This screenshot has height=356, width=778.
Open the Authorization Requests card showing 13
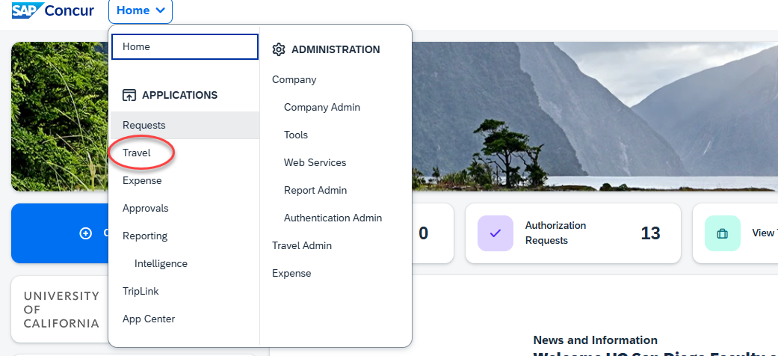(572, 233)
